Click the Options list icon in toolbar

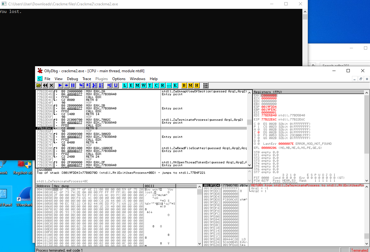click(x=206, y=85)
